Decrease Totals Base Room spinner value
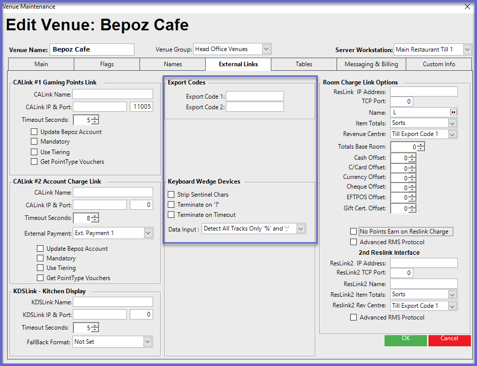Image resolution: width=477 pixels, height=366 pixels. pyautogui.click(x=421, y=149)
